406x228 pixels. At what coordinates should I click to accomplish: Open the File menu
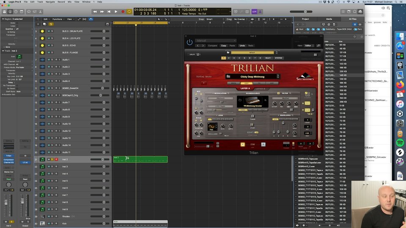point(26,2)
